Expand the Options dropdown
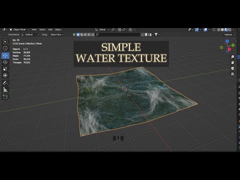The width and height of the screenshot is (240, 180). click(x=229, y=34)
